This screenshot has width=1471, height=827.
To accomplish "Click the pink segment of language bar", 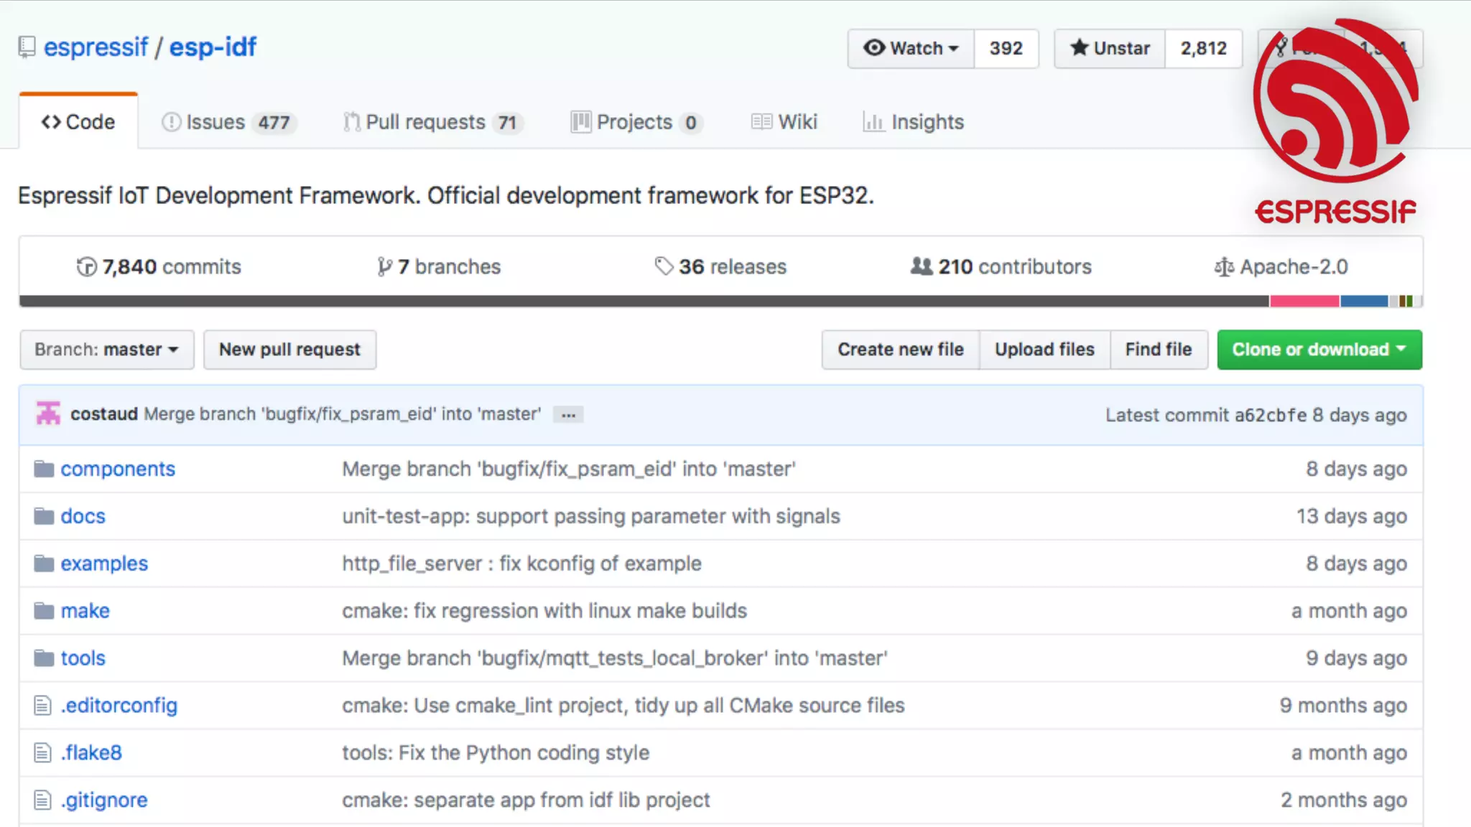I will click(1304, 301).
